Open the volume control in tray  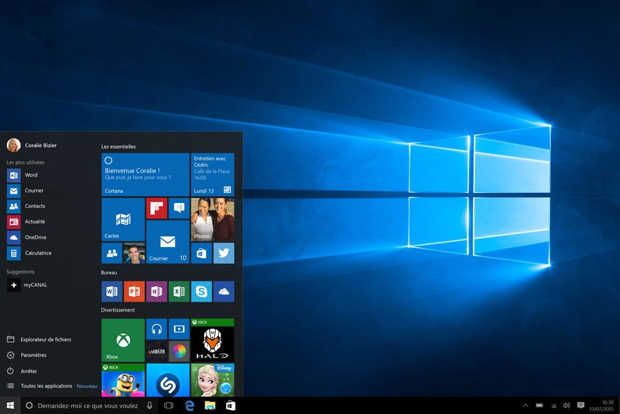coord(567,405)
